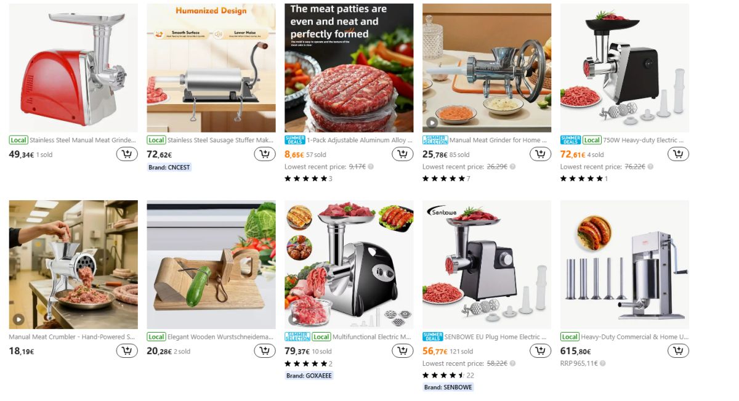The width and height of the screenshot is (739, 401).
Task: Add the 20,28€ wooden slicer to cart
Action: [264, 350]
